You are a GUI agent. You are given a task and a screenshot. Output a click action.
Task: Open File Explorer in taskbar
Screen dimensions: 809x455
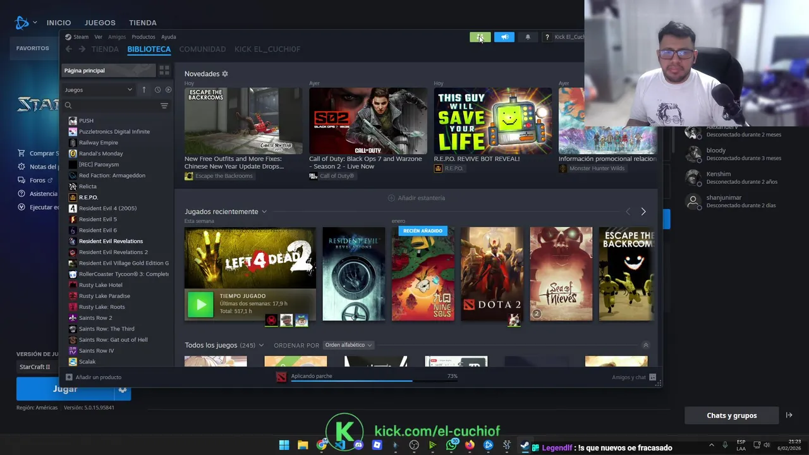[303, 445]
